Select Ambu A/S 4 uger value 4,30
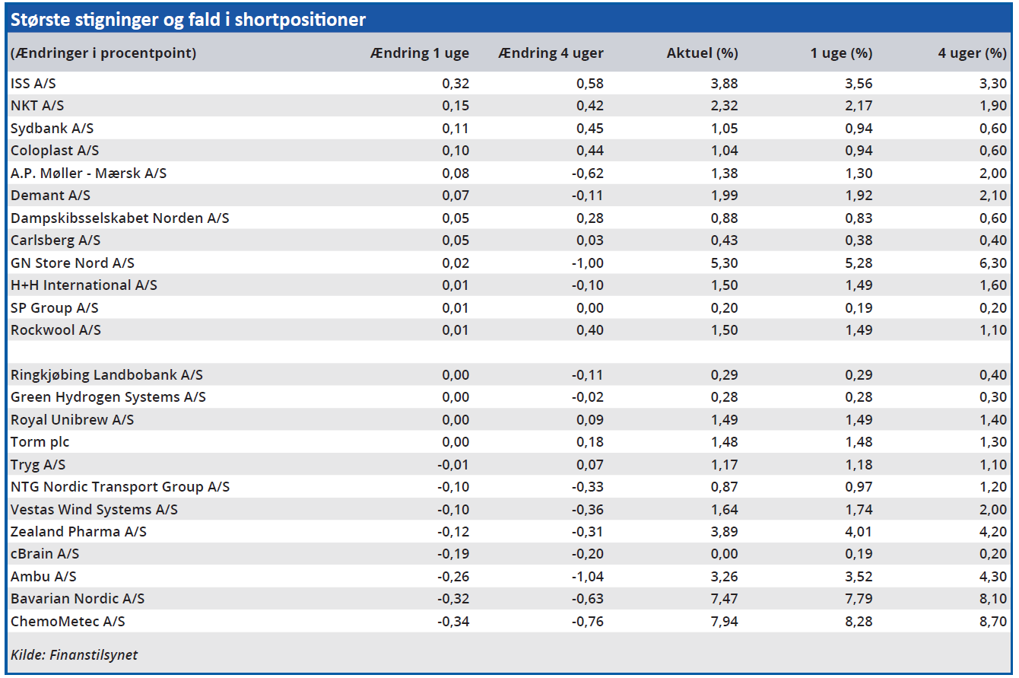The width and height of the screenshot is (1019, 678). (x=993, y=577)
